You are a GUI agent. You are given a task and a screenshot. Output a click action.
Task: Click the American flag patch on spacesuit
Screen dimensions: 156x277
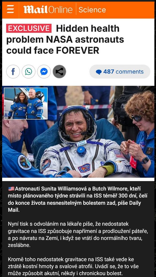tap(119, 154)
